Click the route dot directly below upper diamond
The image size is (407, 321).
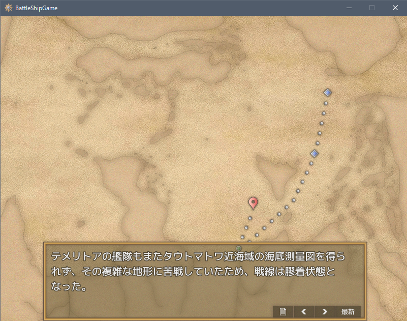(x=326, y=103)
